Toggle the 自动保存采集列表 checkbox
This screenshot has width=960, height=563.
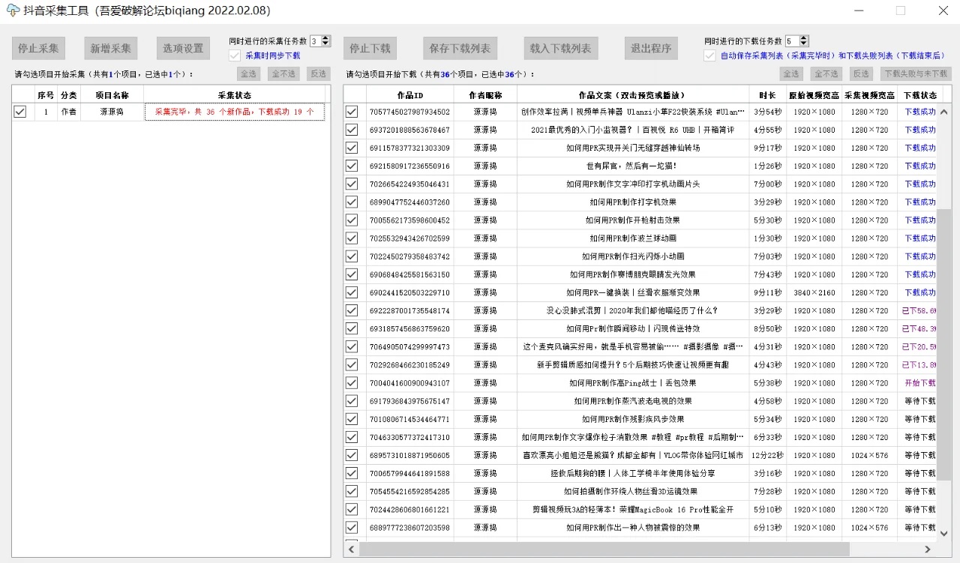pos(709,55)
